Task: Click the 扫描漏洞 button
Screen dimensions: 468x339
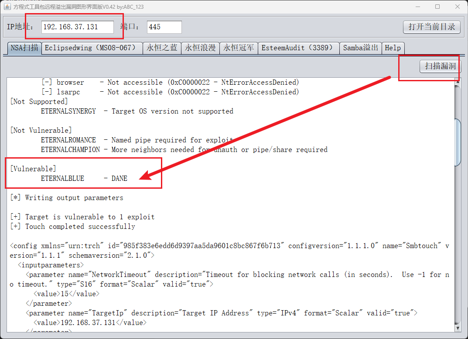Action: [x=440, y=66]
